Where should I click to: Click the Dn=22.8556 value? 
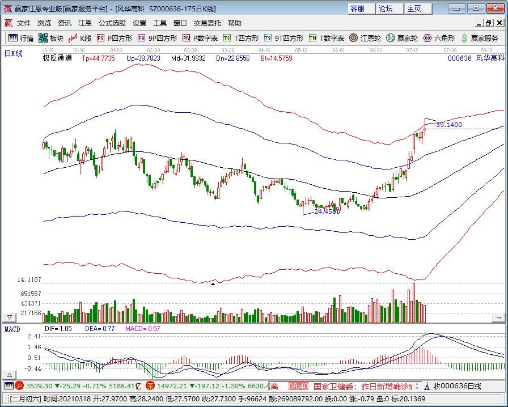coord(233,58)
